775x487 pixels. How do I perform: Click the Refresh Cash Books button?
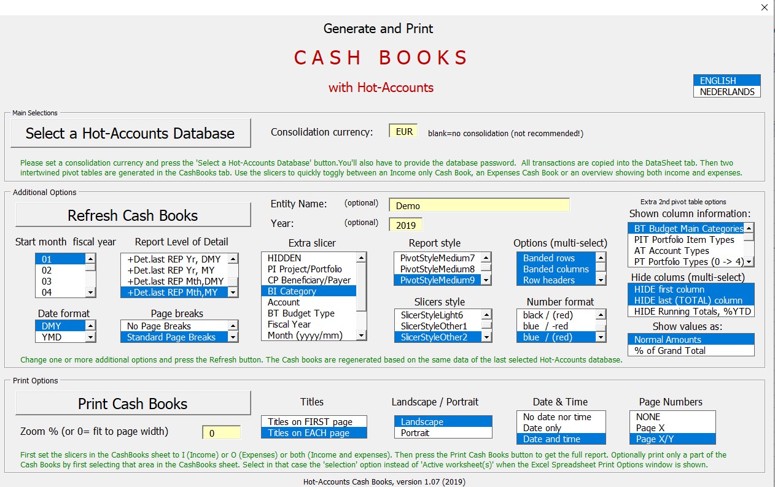click(133, 215)
